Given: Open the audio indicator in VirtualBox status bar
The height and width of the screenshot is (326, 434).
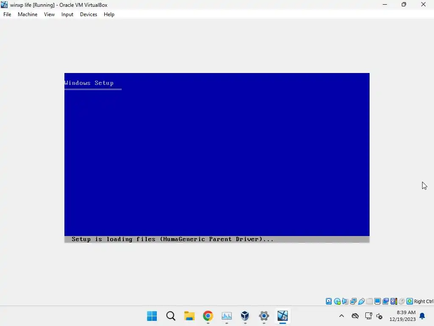Looking at the screenshot, I should (345, 301).
